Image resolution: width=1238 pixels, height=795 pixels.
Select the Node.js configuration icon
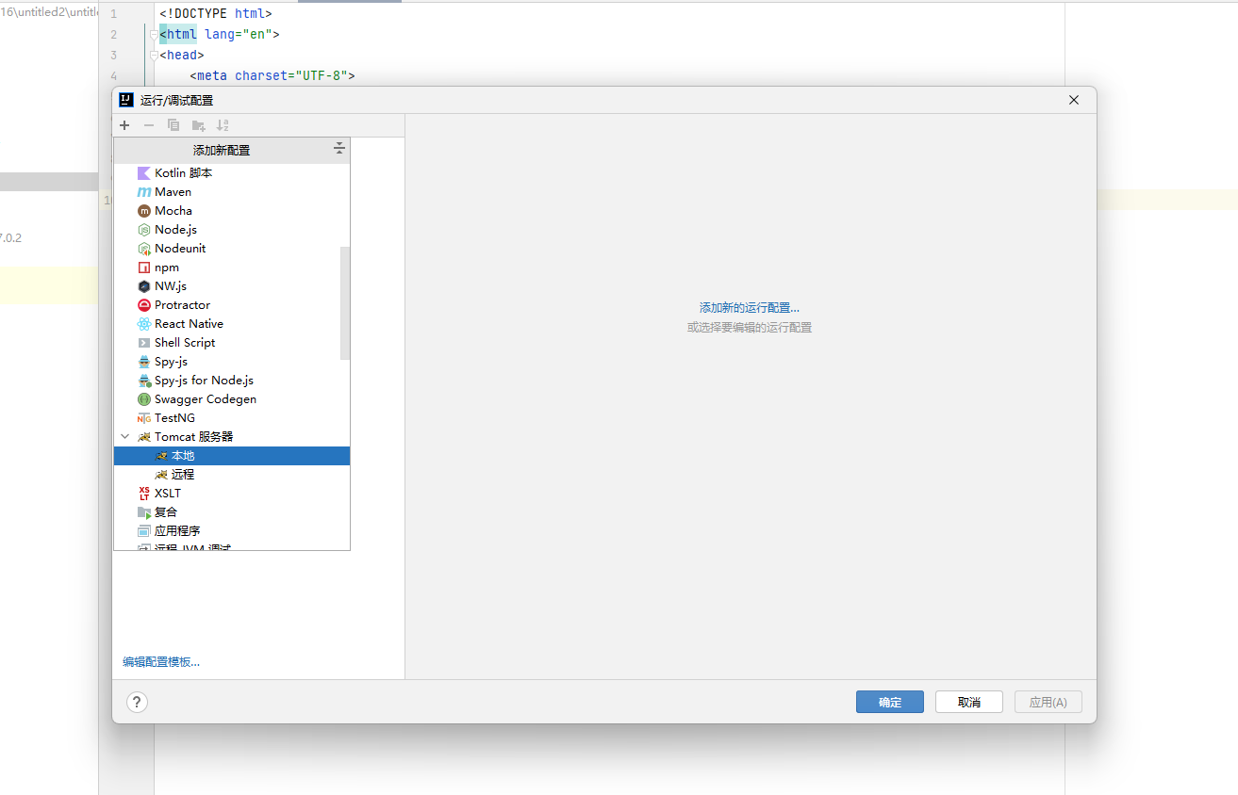(x=144, y=230)
